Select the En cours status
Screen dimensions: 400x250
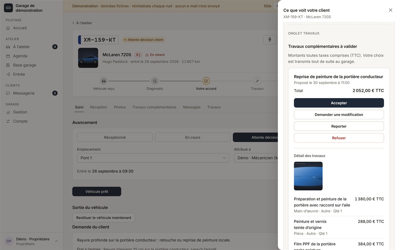tap(193, 137)
